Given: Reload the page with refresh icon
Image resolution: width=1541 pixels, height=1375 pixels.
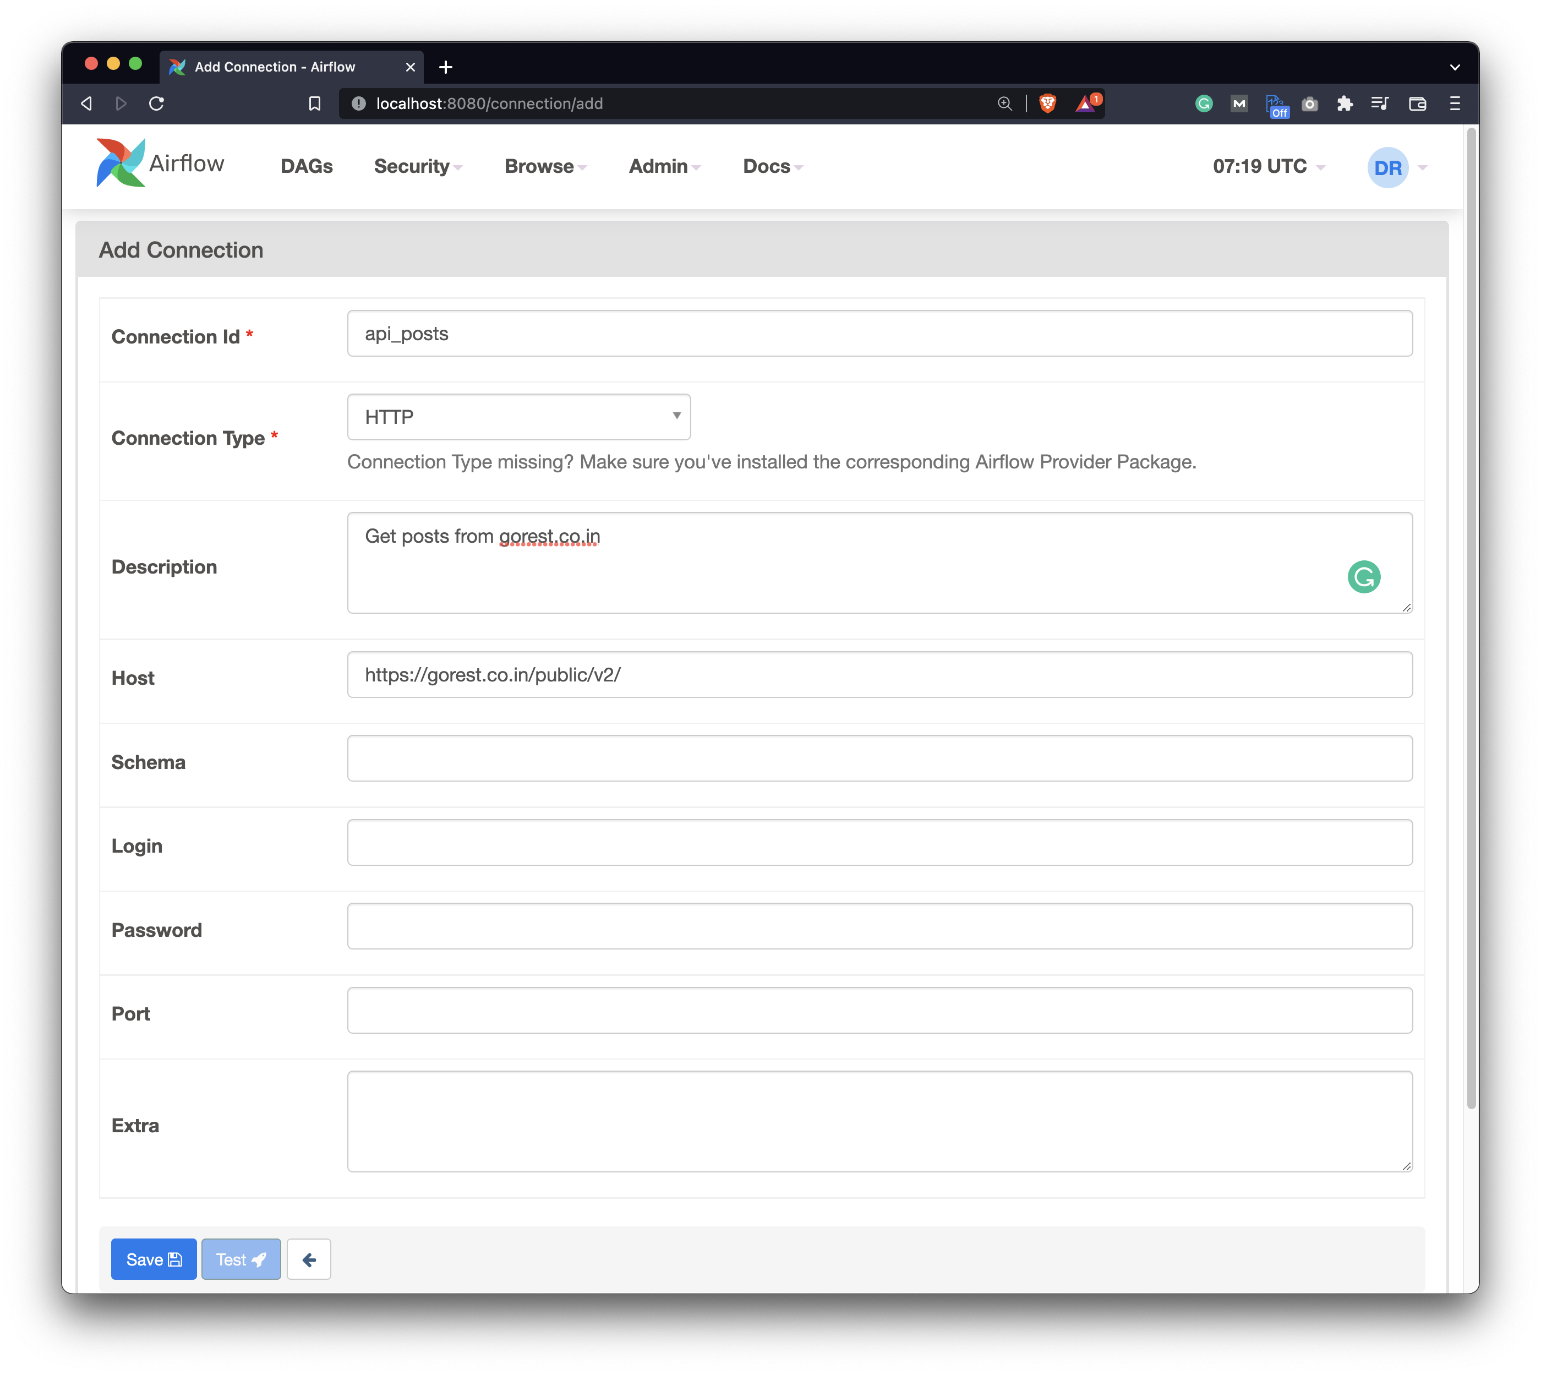Looking at the screenshot, I should coord(156,103).
